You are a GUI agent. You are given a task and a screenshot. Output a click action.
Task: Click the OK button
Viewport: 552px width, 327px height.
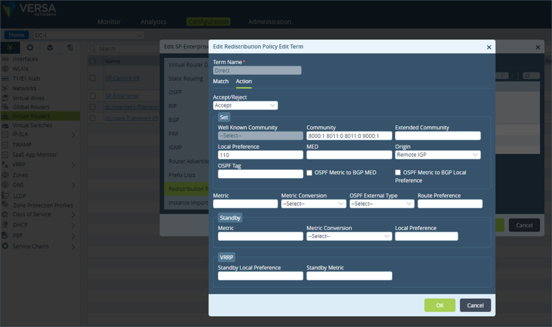(439, 305)
